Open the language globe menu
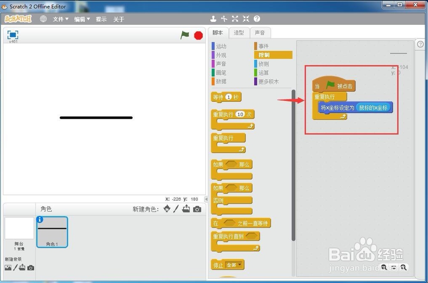The height and width of the screenshot is (283, 428). pyautogui.click(x=43, y=19)
